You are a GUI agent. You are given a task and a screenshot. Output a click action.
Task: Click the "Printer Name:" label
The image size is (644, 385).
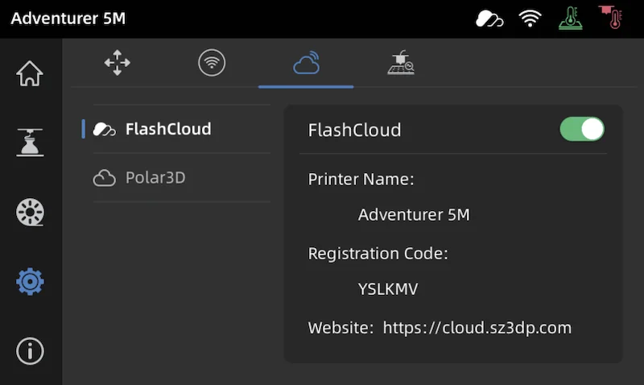(x=361, y=179)
